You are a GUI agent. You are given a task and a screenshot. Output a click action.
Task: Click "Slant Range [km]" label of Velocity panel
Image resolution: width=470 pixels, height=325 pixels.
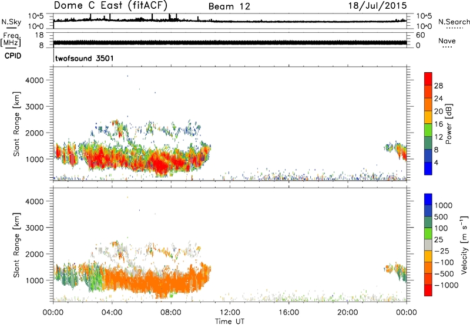tap(16, 245)
